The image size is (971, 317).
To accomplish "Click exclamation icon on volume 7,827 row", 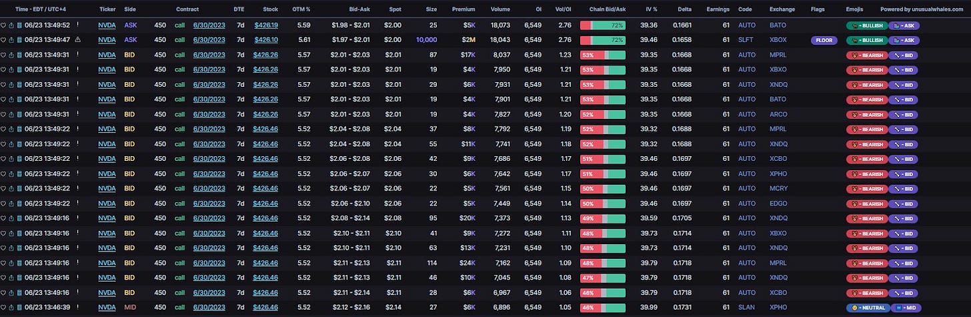I will click(x=77, y=113).
